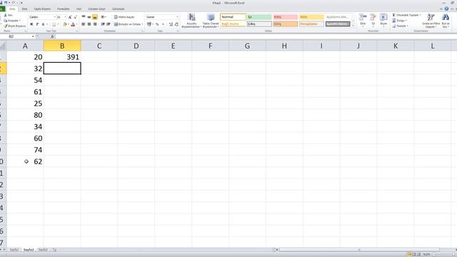Switch to the Görünüm tab
This screenshot has height=257, width=457.
point(118,9)
